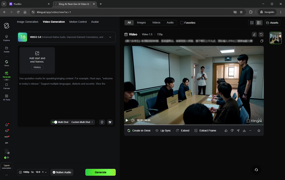Filter results by Audio
This screenshot has height=180, width=285.
click(x=170, y=23)
